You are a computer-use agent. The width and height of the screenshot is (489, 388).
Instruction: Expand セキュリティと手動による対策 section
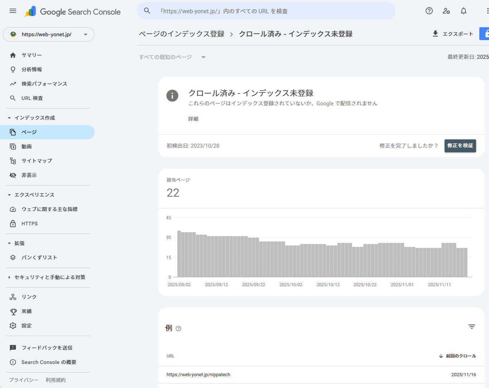pos(10,277)
